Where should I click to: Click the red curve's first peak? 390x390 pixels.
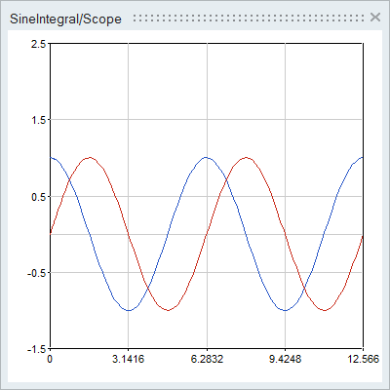click(90, 158)
